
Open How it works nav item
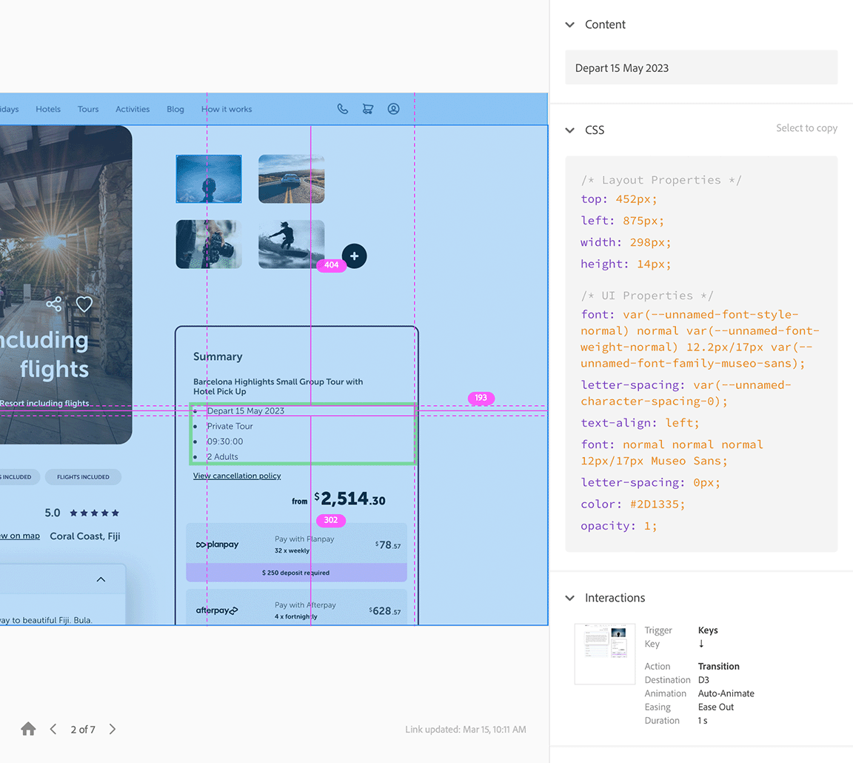click(x=227, y=109)
